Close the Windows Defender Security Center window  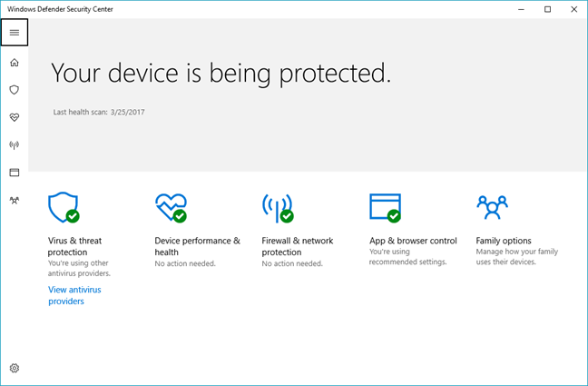[573, 9]
